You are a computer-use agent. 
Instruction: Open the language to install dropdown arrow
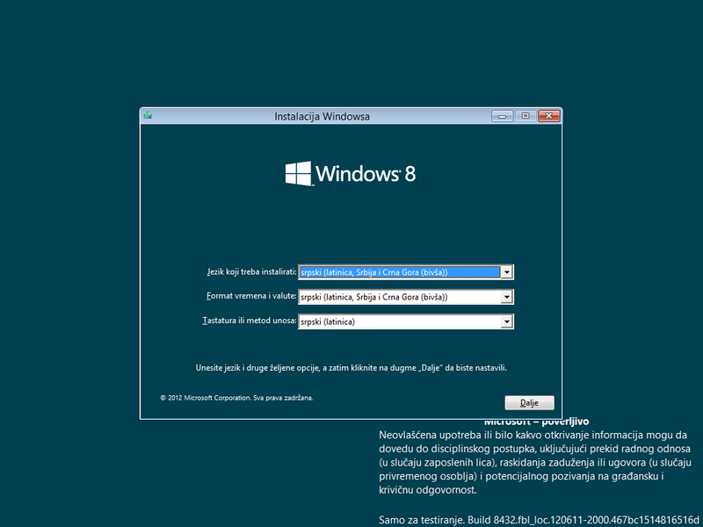(x=507, y=272)
